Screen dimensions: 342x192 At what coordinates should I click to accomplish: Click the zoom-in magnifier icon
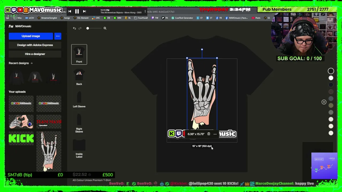(x=105, y=28)
